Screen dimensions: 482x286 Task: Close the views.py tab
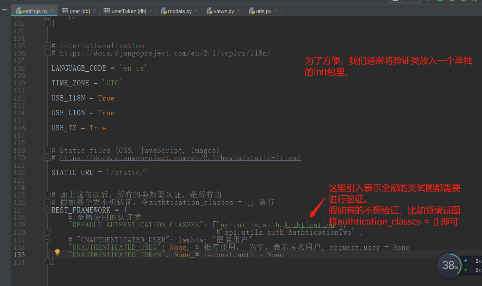(x=239, y=11)
